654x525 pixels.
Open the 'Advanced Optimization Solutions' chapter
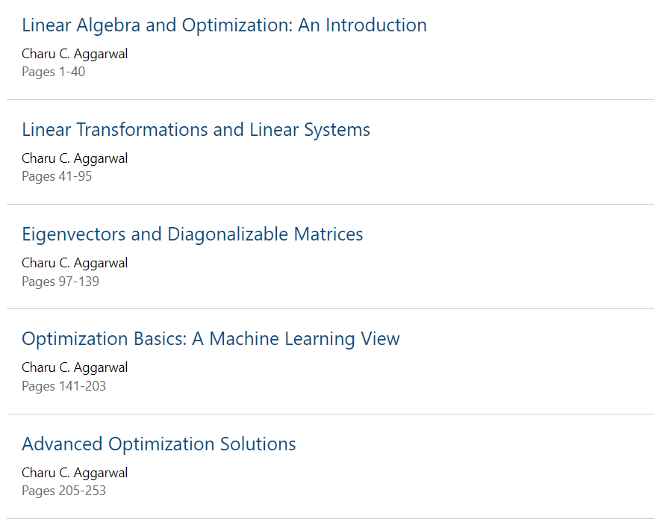[x=158, y=444]
